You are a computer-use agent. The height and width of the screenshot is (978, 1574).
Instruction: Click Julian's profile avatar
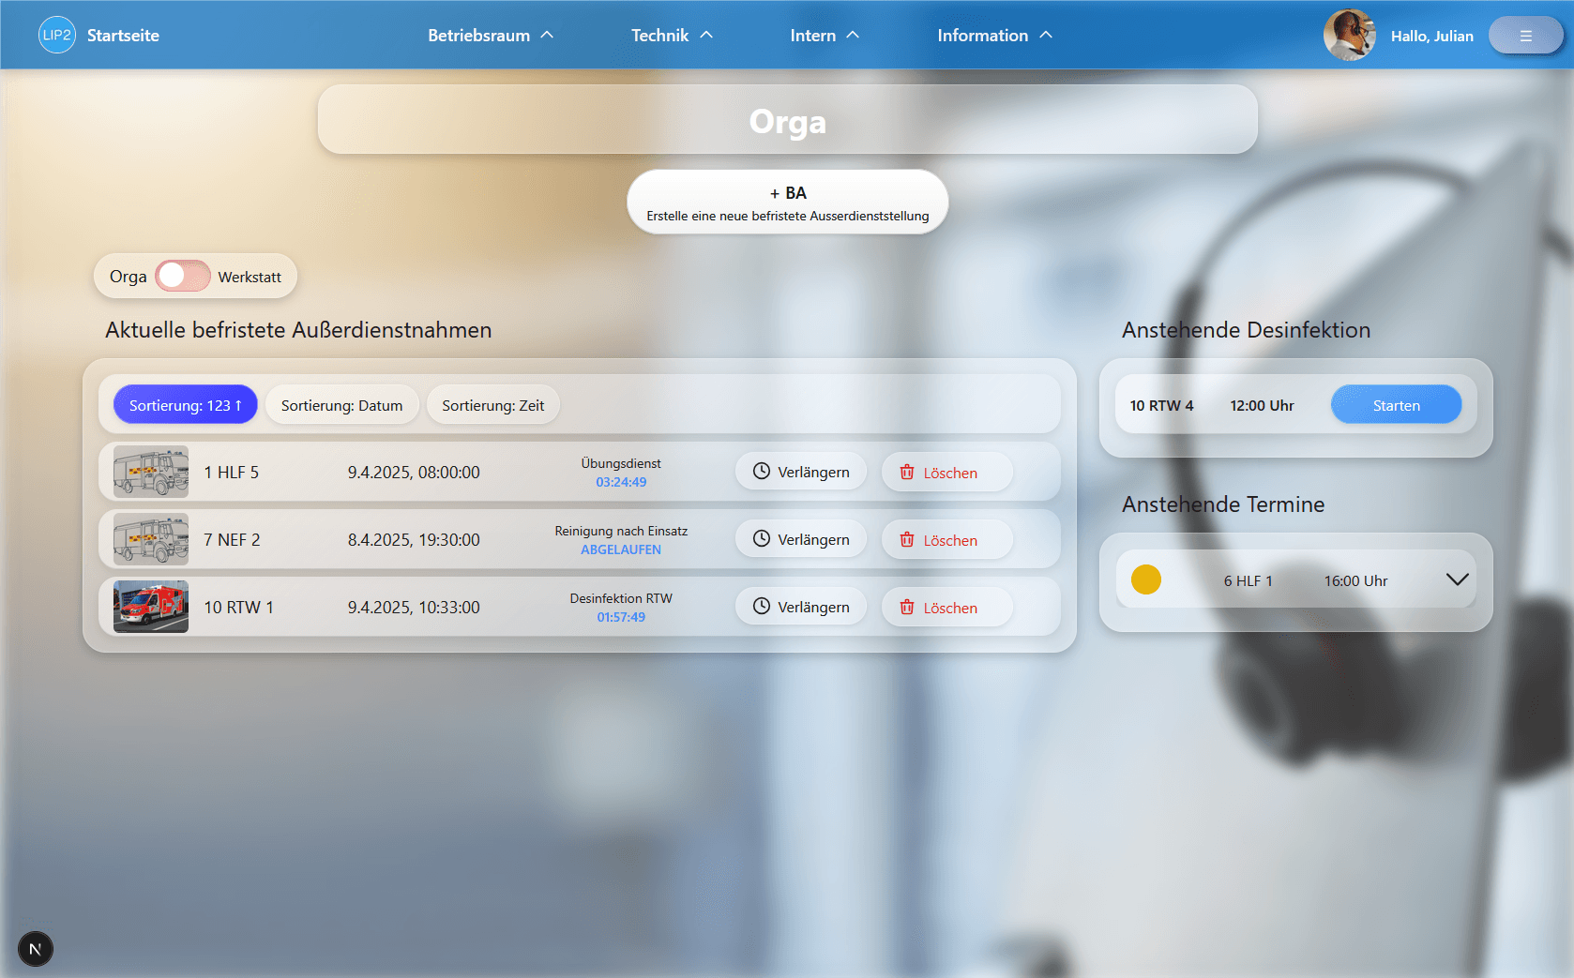pos(1349,36)
